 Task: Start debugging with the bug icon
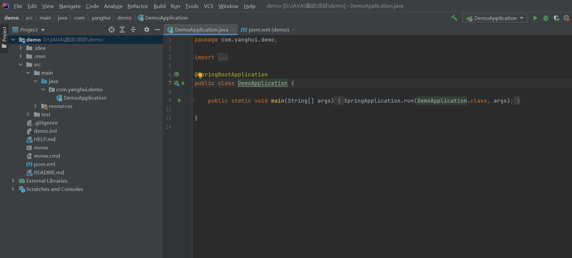coord(546,18)
